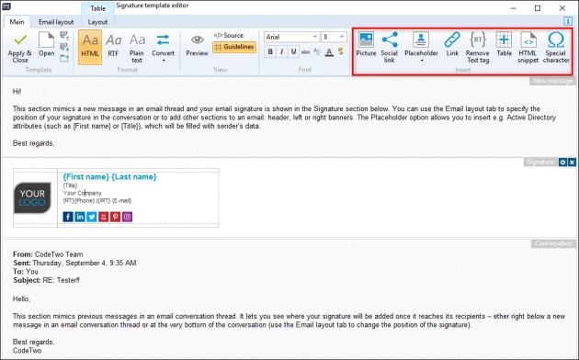The width and height of the screenshot is (579, 360).
Task: Insert a Link via the chain icon
Action: tap(452, 44)
